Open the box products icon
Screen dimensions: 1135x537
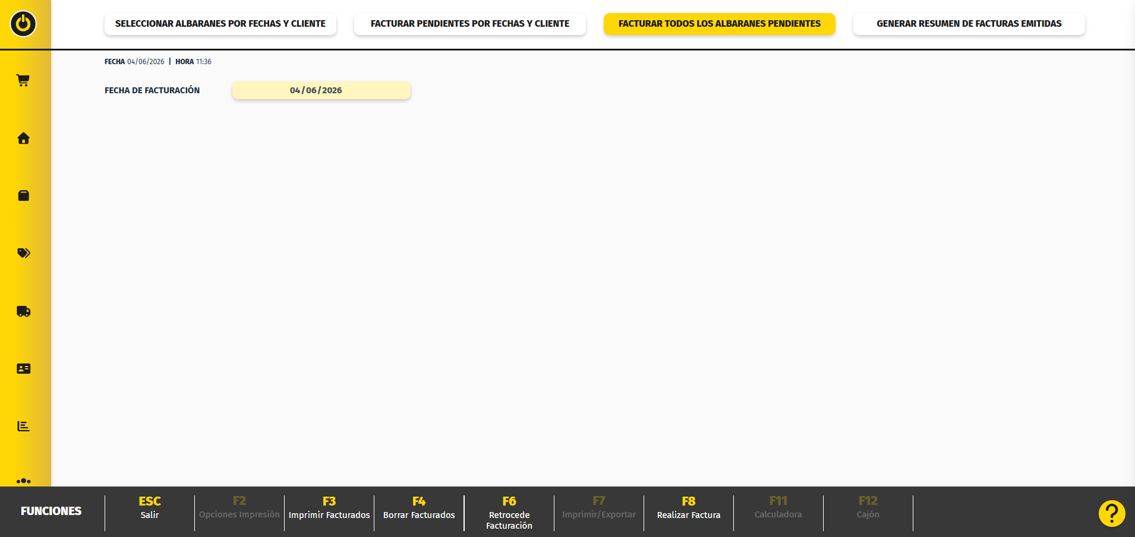(23, 195)
